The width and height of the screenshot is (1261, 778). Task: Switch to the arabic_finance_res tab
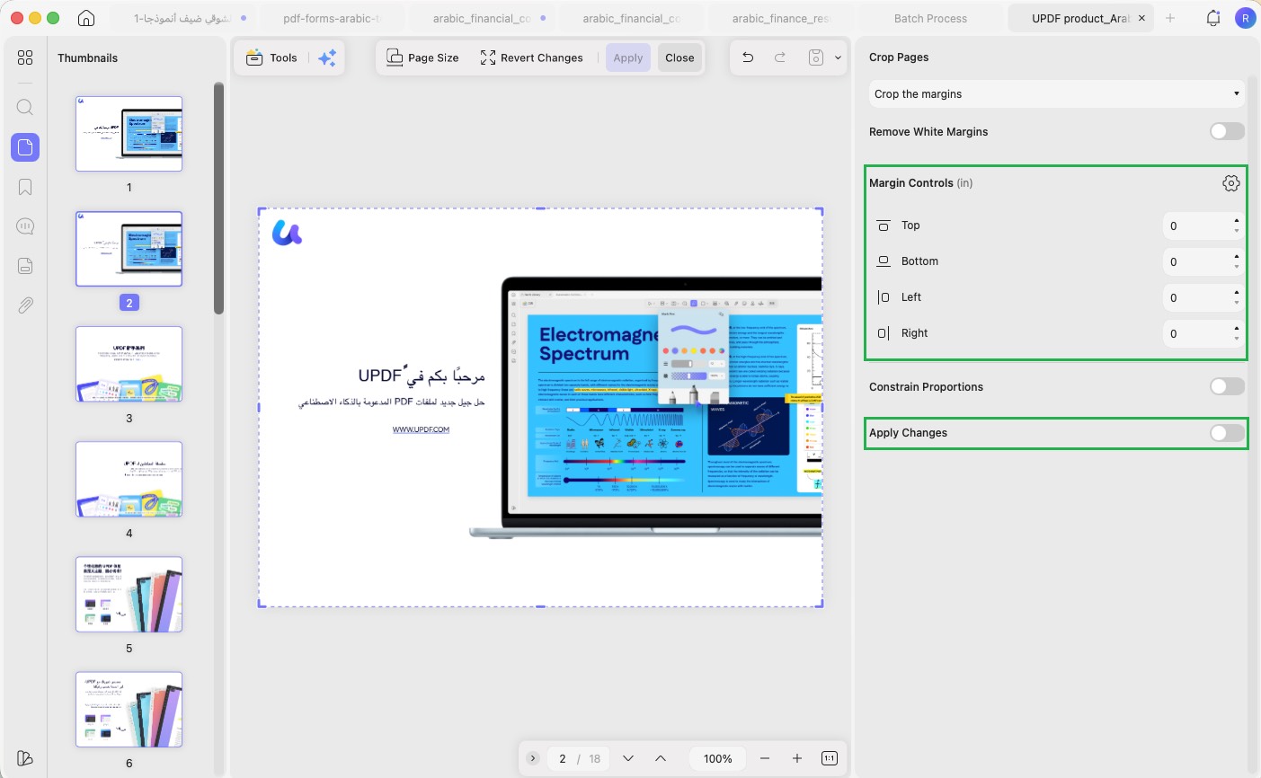(x=780, y=18)
